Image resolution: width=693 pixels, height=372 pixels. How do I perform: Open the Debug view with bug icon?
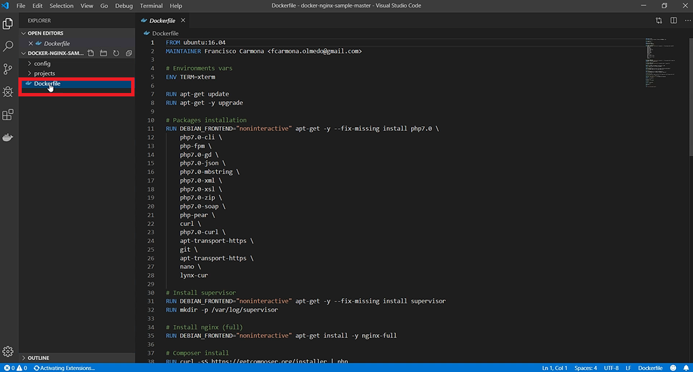click(8, 92)
